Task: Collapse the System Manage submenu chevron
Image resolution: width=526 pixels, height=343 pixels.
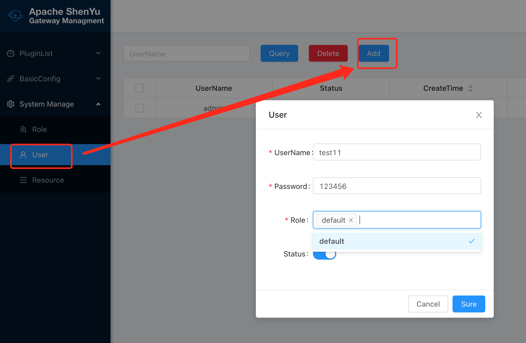Action: tap(98, 104)
